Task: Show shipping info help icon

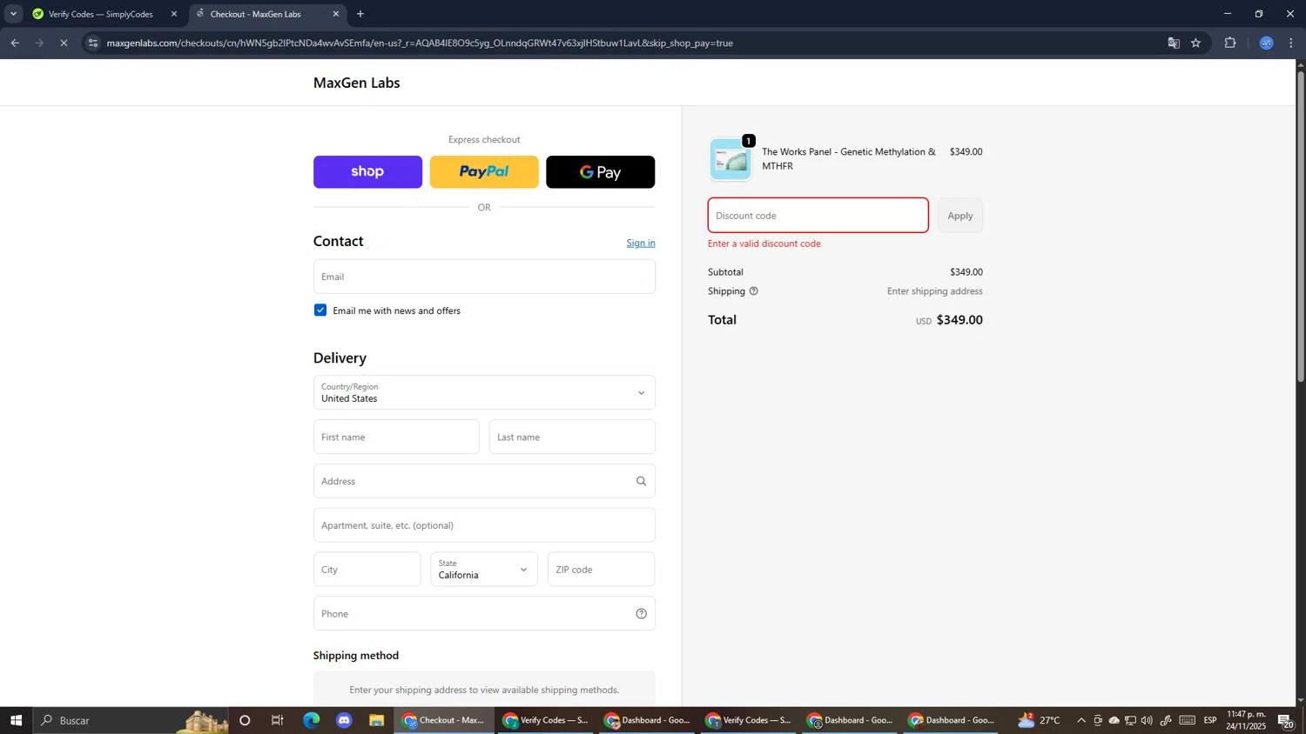Action: tap(754, 291)
